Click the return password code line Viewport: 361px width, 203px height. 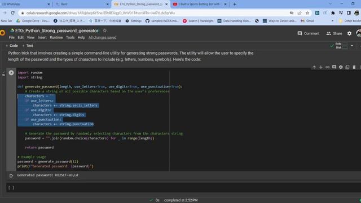tap(39, 148)
